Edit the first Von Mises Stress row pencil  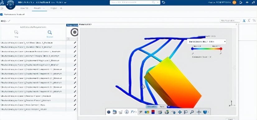pos(75,43)
